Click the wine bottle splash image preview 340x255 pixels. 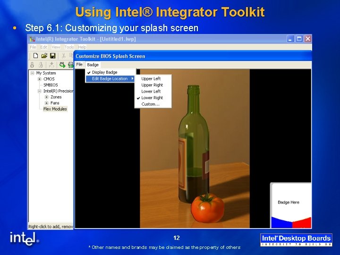point(195,149)
